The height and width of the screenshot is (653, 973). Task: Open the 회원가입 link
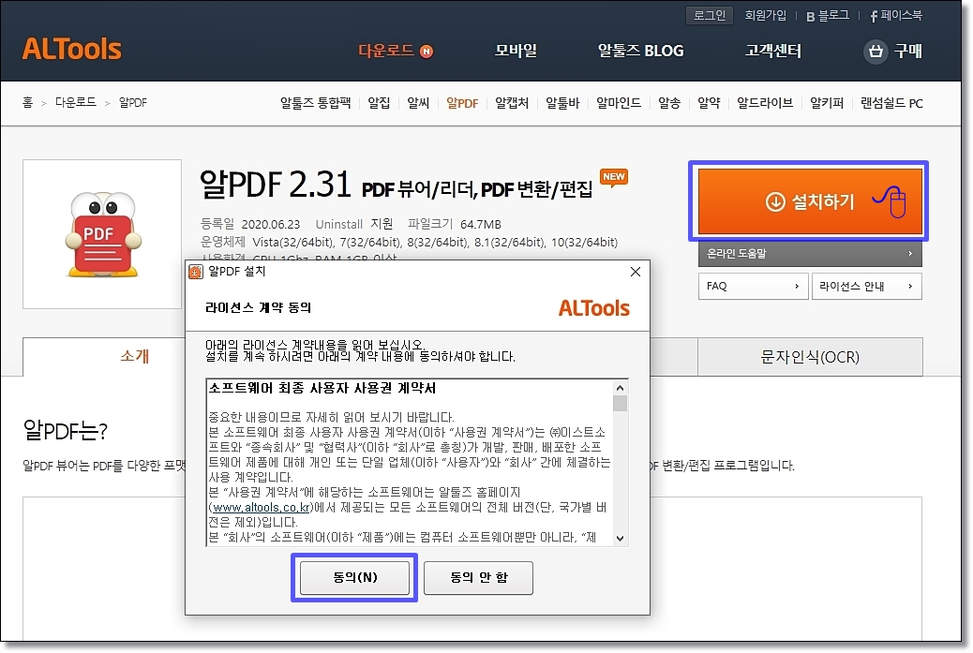(765, 16)
